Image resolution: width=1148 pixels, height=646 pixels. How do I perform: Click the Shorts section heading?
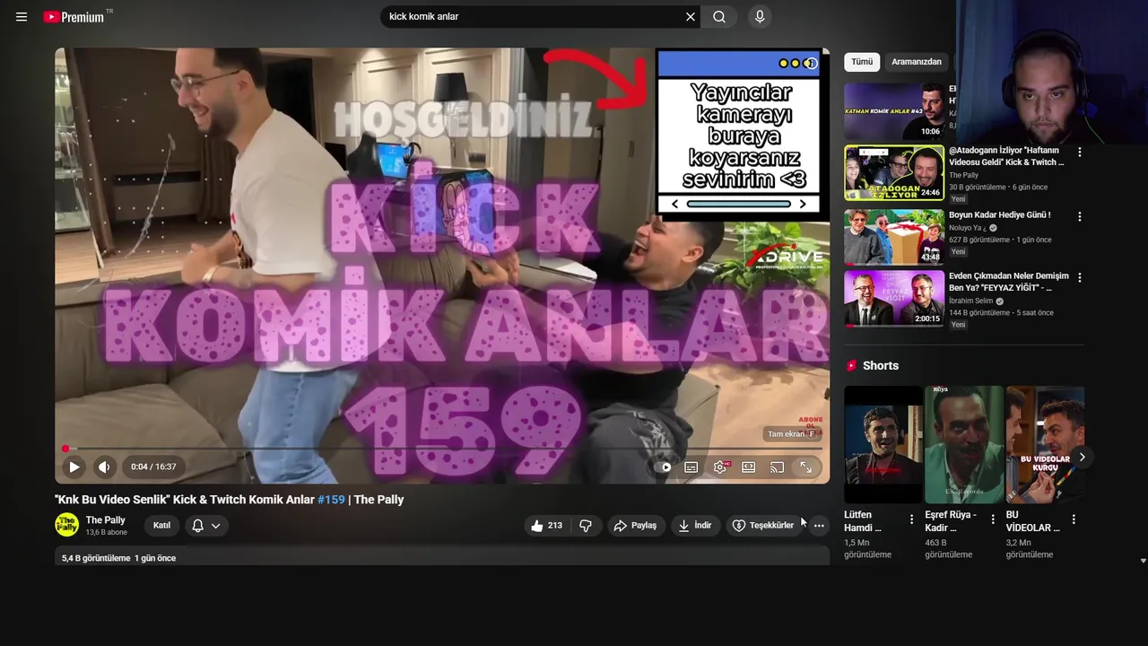(881, 366)
